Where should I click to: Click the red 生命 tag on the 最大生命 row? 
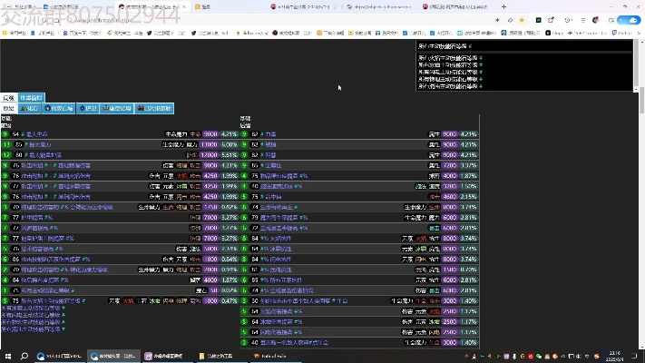(194, 133)
